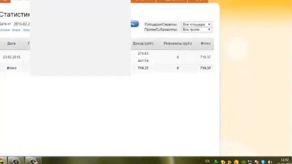This screenshot has width=292, height=164.
Task: Click the Дата column header
Action: (x=11, y=44)
